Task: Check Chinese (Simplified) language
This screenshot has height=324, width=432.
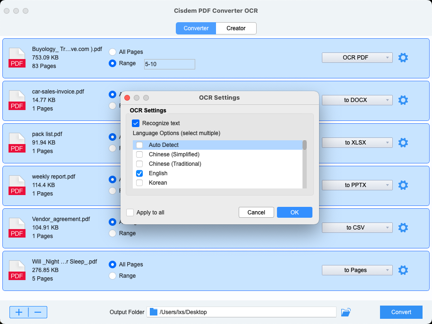Action: click(x=139, y=154)
